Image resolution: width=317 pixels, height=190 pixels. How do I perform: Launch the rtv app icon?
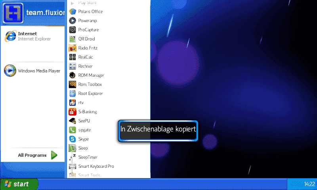tap(73, 103)
